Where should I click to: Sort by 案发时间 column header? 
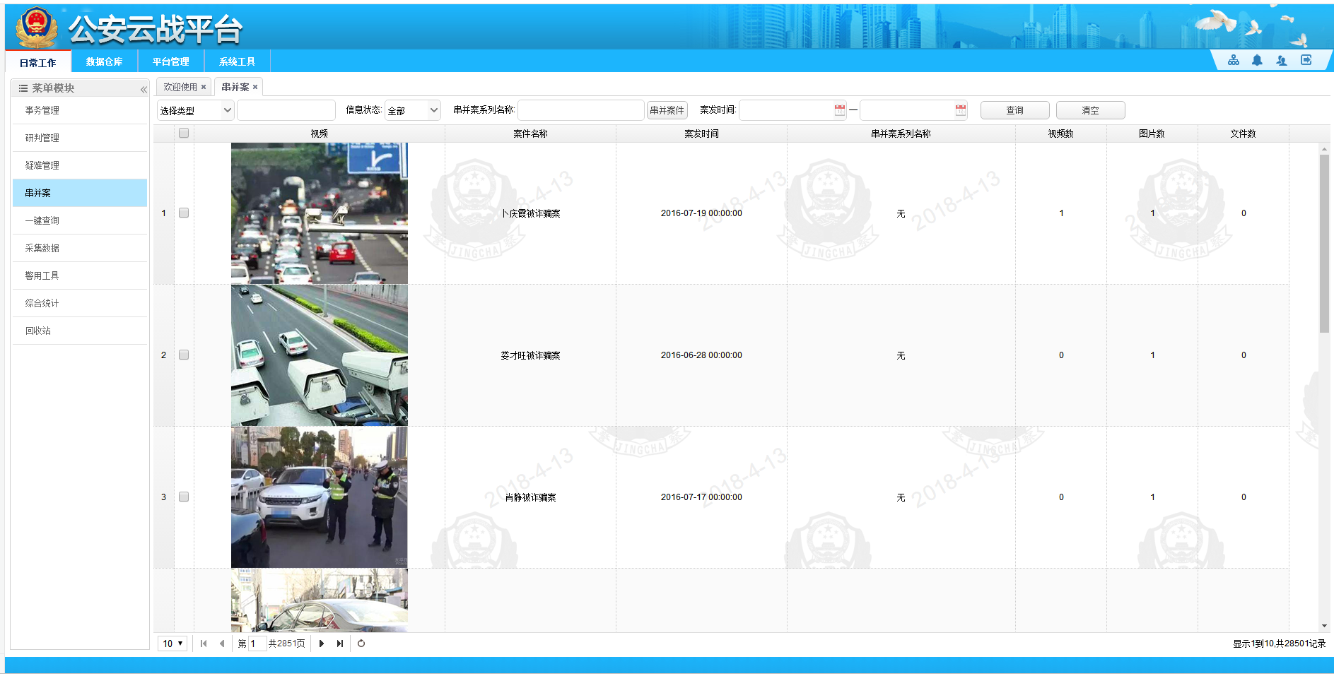tap(701, 134)
